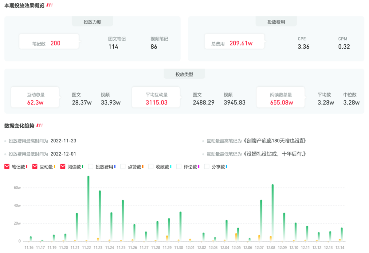This screenshot has height=253, width=369.
Task: Check the 点赞数 legend checkbox
Action: (x=123, y=167)
